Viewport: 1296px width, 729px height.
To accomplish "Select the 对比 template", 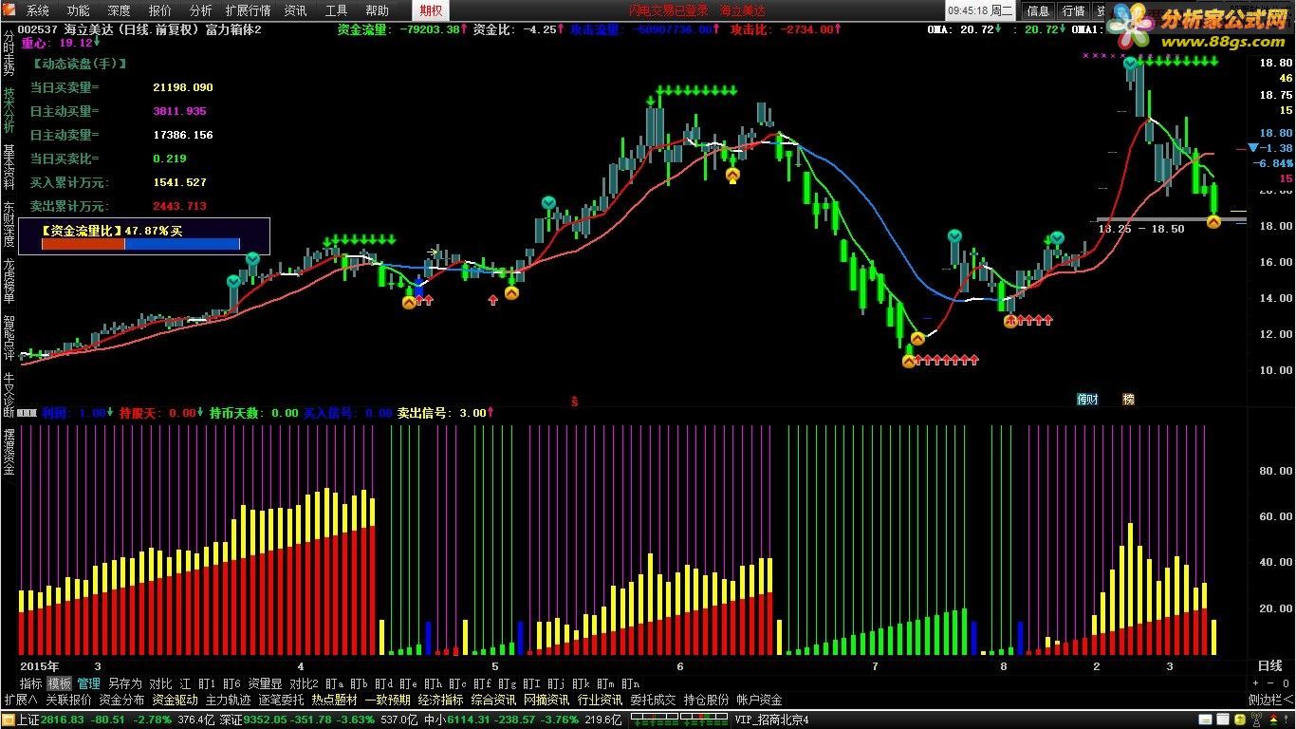I will pyautogui.click(x=160, y=683).
